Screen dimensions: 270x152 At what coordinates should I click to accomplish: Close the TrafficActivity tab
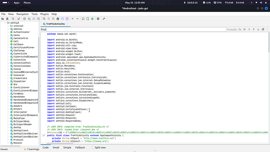click(x=67, y=24)
